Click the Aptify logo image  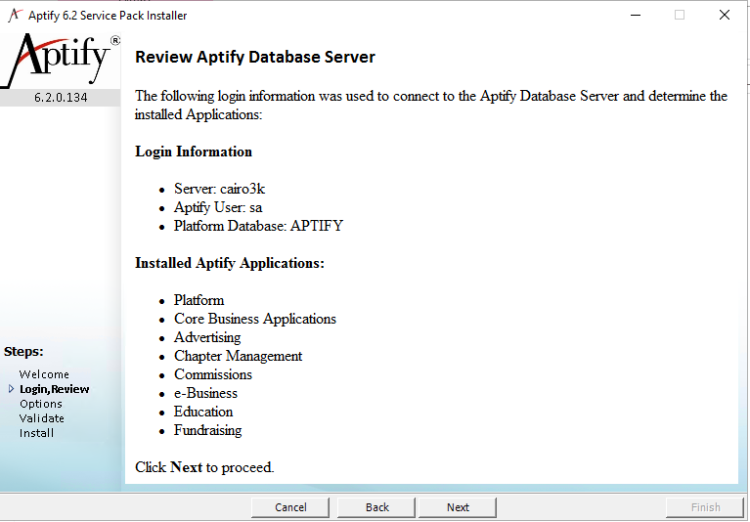coord(61,61)
